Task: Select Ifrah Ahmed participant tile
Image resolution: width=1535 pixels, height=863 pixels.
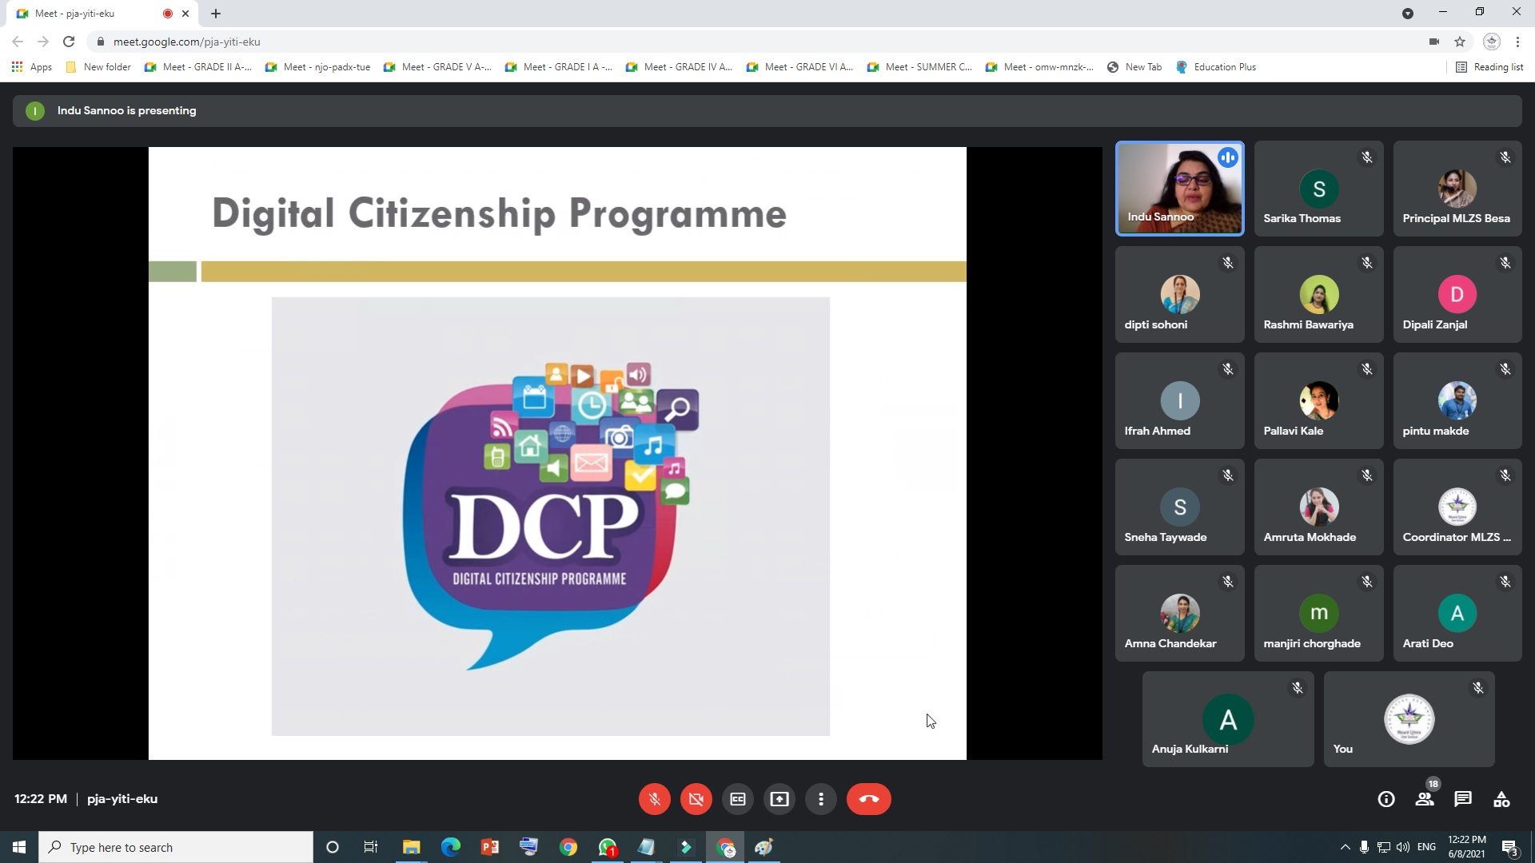Action: (1179, 401)
